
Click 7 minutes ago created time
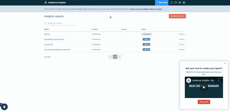click(96, 34)
